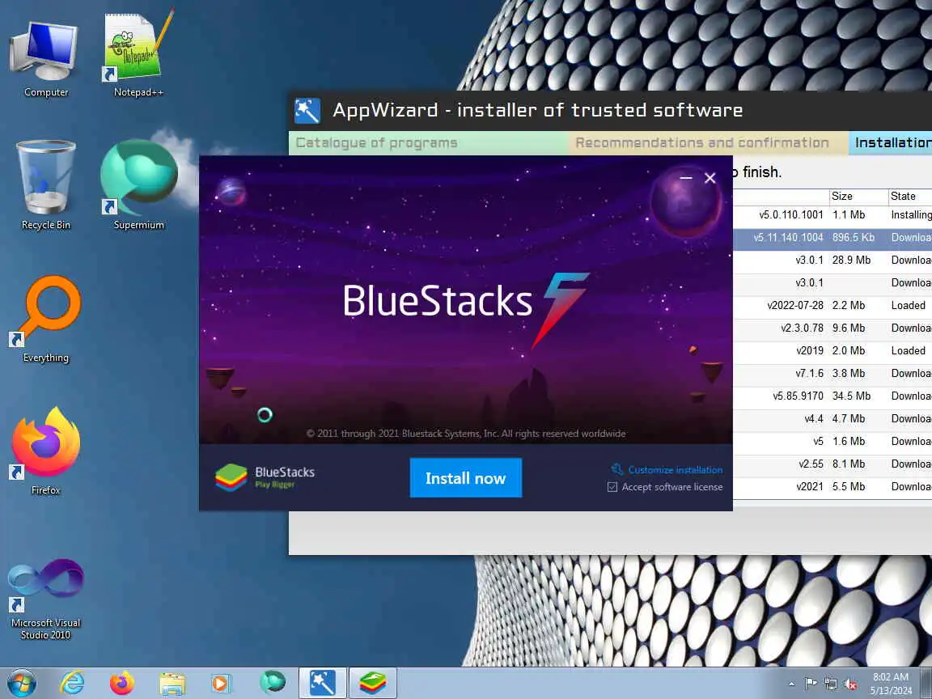Sort by Size column header
932x699 pixels.
[858, 196]
